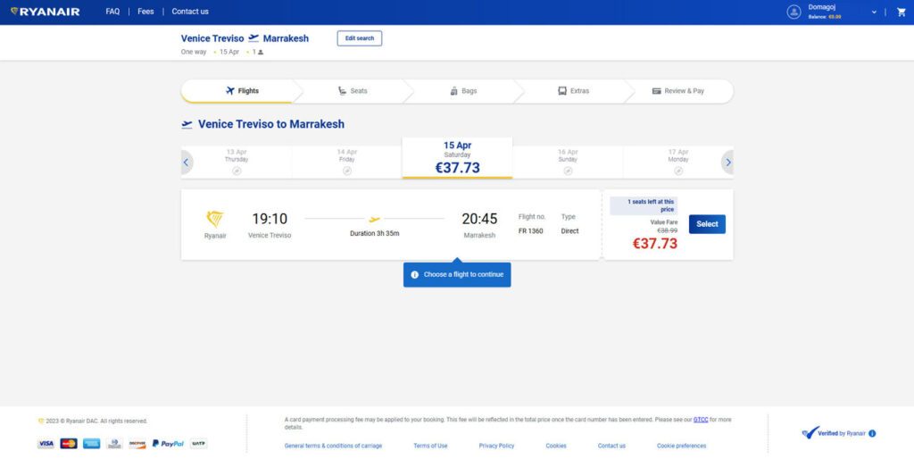The height and width of the screenshot is (459, 914).
Task: Show later dates with right chevron
Action: pos(727,163)
